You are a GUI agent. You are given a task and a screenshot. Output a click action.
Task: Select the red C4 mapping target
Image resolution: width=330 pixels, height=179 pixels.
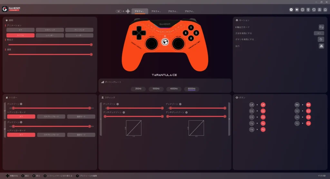[x=308, y=117]
